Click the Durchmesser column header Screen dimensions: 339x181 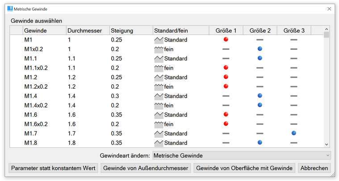coord(88,30)
